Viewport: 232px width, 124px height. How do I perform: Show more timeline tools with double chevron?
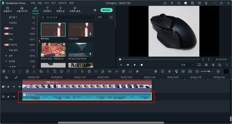(137, 72)
